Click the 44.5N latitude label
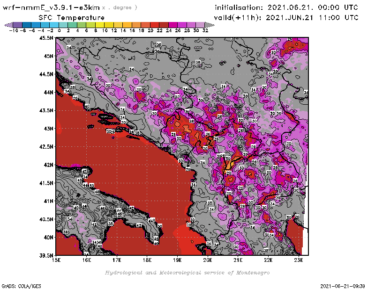Viewport: 375px width, 289px height. (x=46, y=74)
